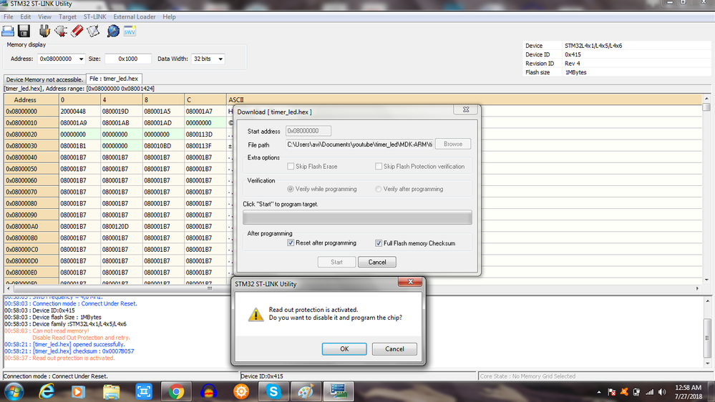The image size is (715, 402).
Task: Open the Target menu
Action: [x=67, y=17]
